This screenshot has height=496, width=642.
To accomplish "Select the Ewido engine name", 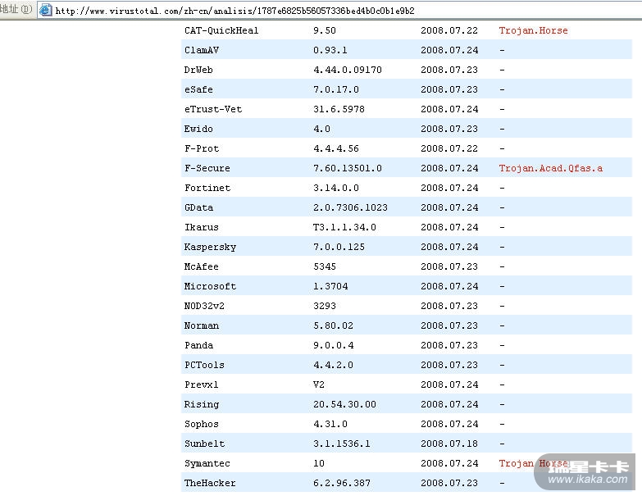I will click(198, 129).
